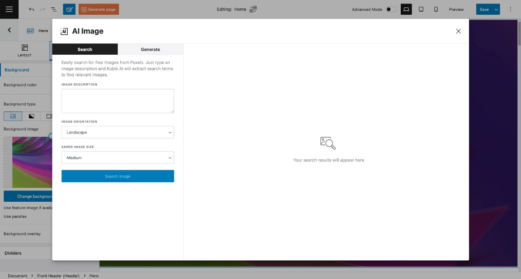Select image background type option

[13, 116]
